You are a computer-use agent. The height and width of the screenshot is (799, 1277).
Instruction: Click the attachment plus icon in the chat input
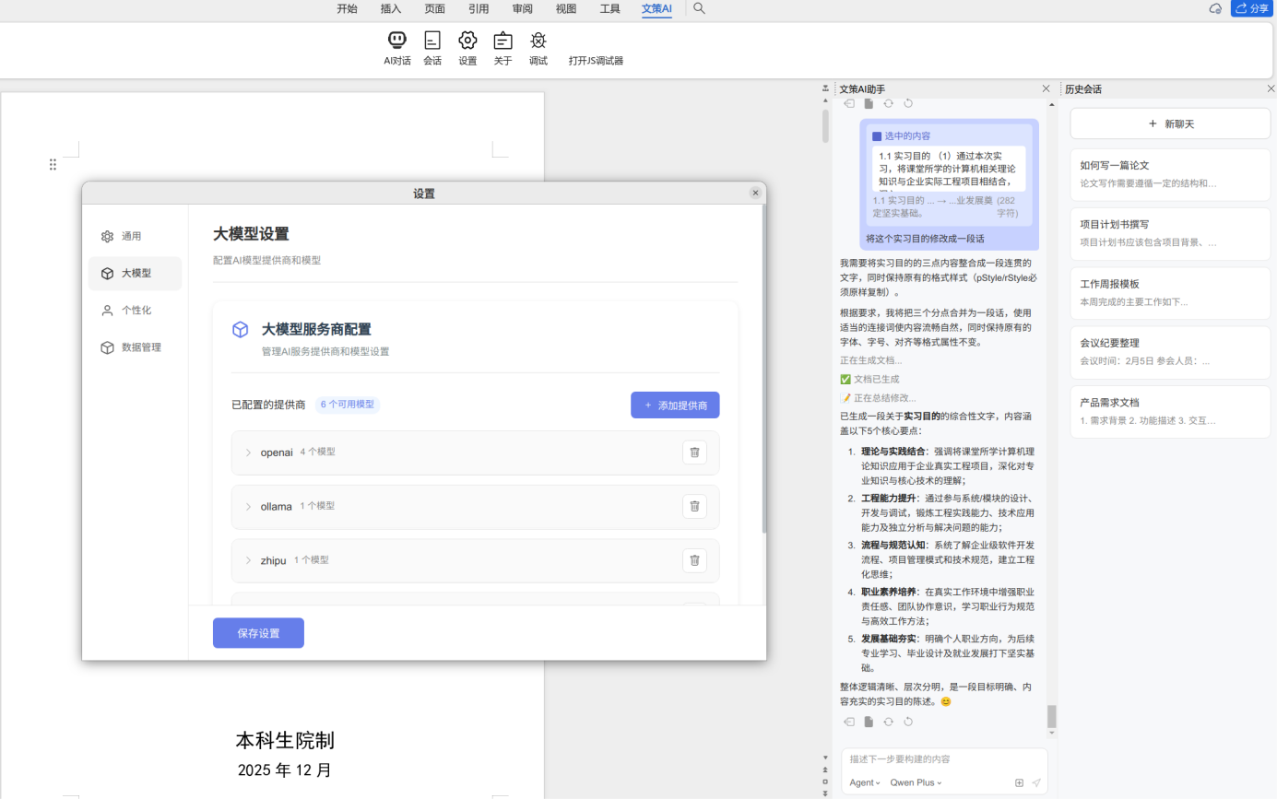coord(1019,783)
